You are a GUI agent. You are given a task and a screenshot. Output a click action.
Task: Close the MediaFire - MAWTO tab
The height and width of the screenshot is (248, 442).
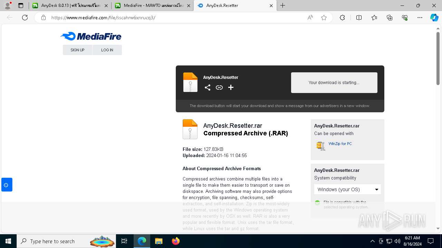pyautogui.click(x=189, y=6)
